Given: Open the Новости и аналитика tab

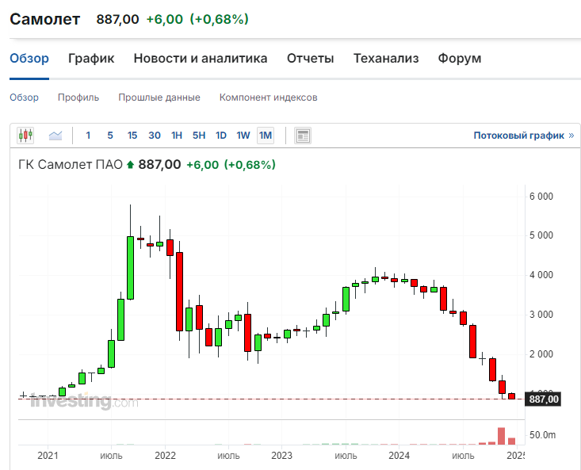Looking at the screenshot, I should pyautogui.click(x=201, y=59).
